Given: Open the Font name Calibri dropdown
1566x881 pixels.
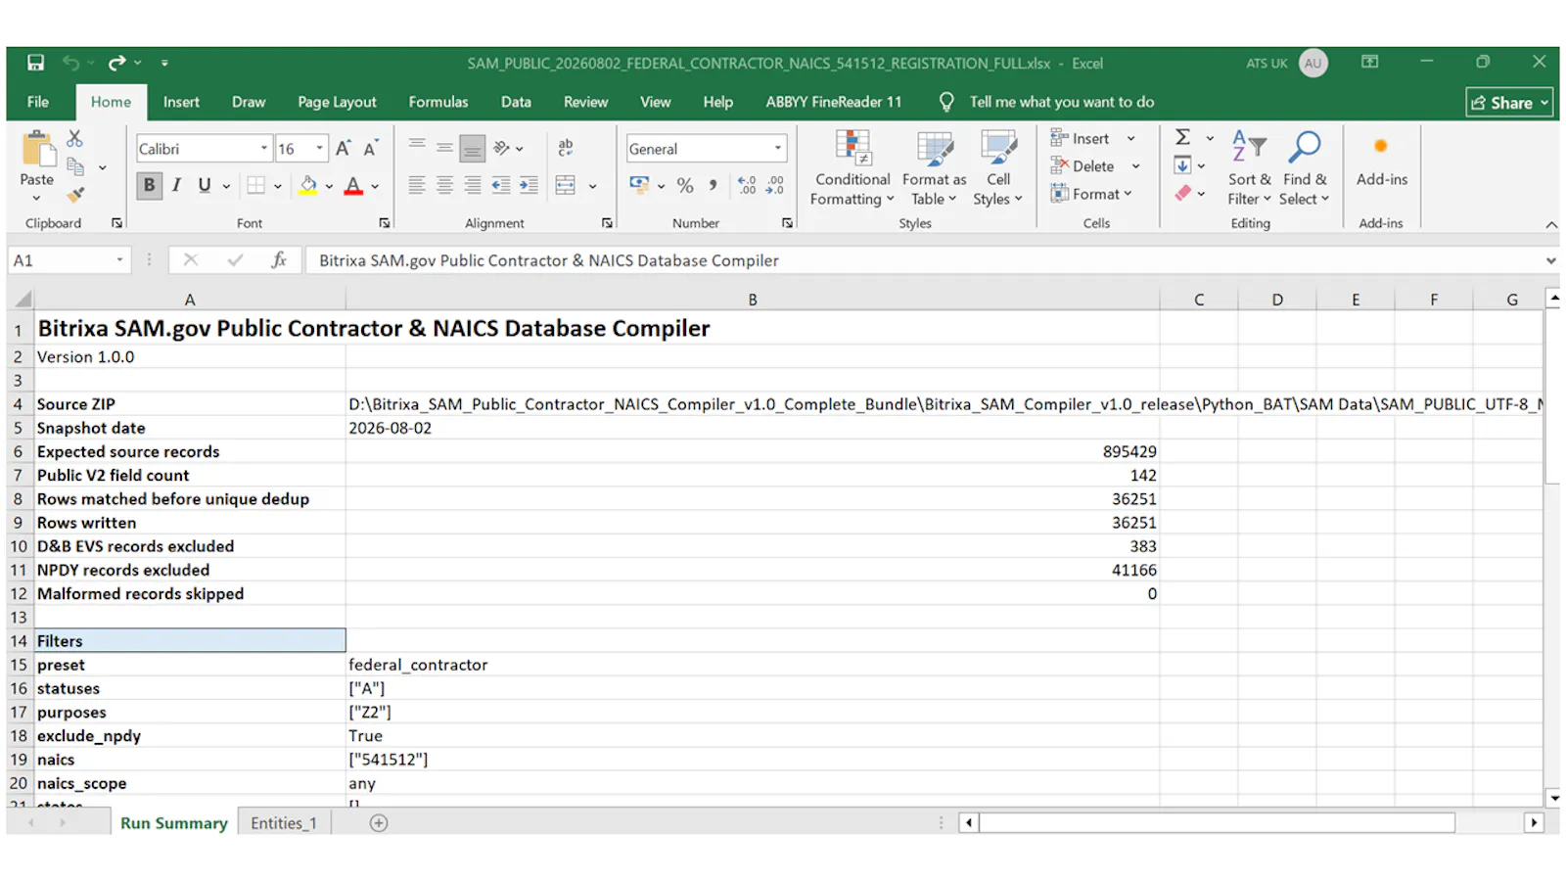Looking at the screenshot, I should [x=263, y=149].
